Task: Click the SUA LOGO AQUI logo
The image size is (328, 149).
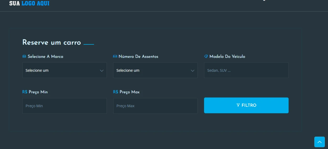Action: (29, 3)
